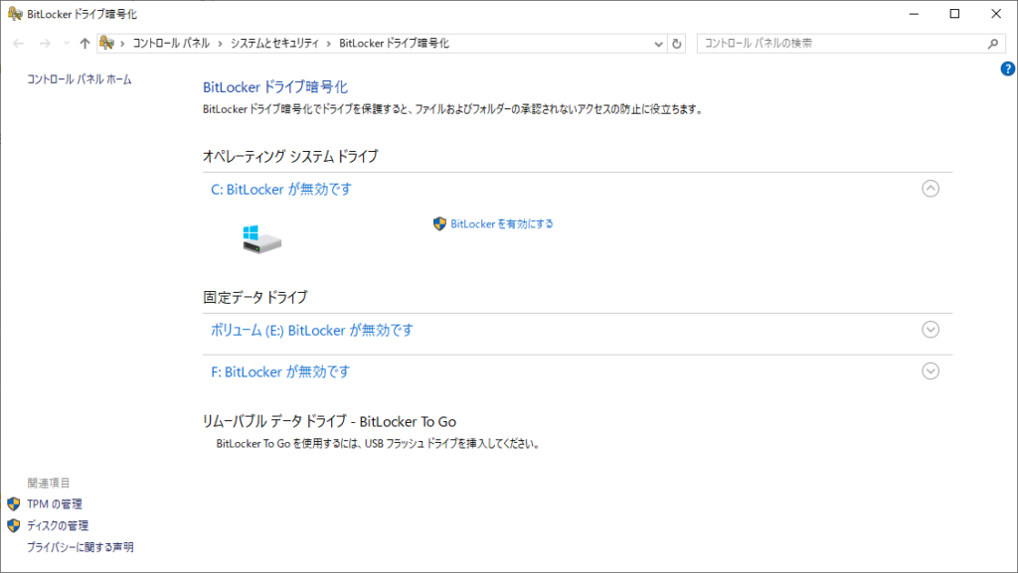Viewport: 1018px width, 573px height.
Task: Click ボリューム (E:) BitLocker が無効です heading
Action: 311,330
